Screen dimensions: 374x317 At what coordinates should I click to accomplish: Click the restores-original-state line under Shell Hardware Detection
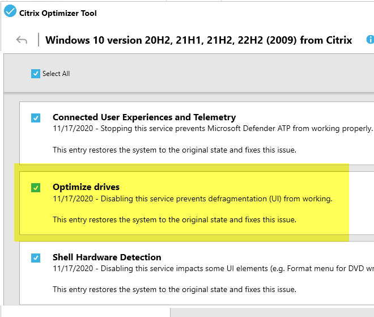(x=175, y=289)
